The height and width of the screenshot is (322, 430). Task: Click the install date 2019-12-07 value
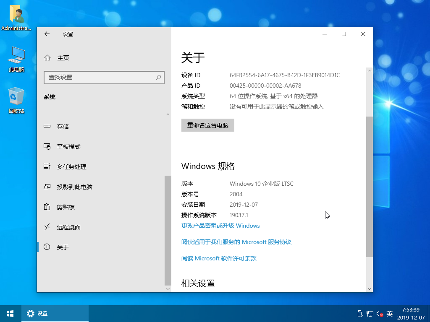coord(244,205)
